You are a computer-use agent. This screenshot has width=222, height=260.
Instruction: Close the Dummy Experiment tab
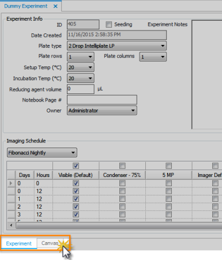[55, 6]
